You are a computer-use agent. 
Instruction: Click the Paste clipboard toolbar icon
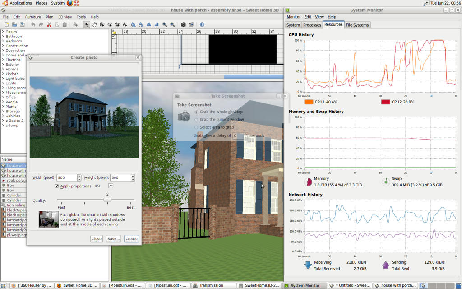click(65, 24)
